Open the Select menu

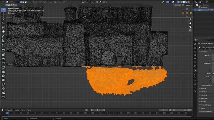click(35, 2)
